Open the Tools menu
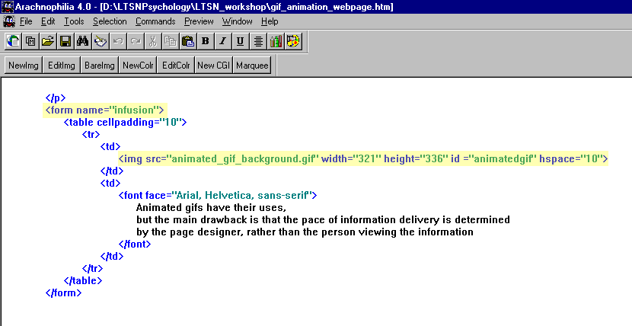 [x=74, y=21]
